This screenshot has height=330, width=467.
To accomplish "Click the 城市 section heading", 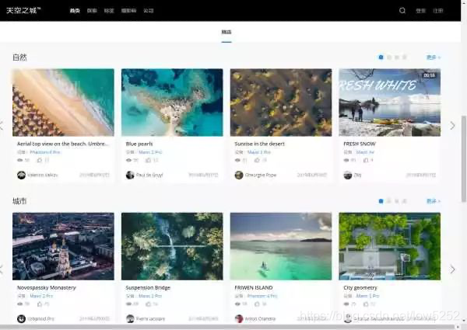I will pos(19,201).
